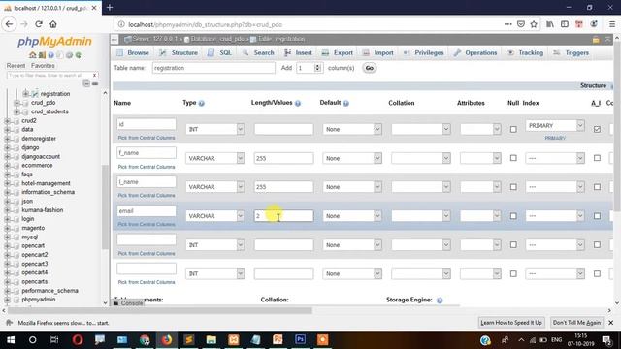Screen dimensions: 621x349
Task: Open Firefox library icon
Action: click(550, 24)
